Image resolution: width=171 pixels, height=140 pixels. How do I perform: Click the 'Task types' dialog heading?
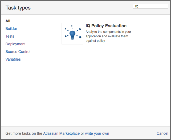pyautogui.click(x=18, y=8)
